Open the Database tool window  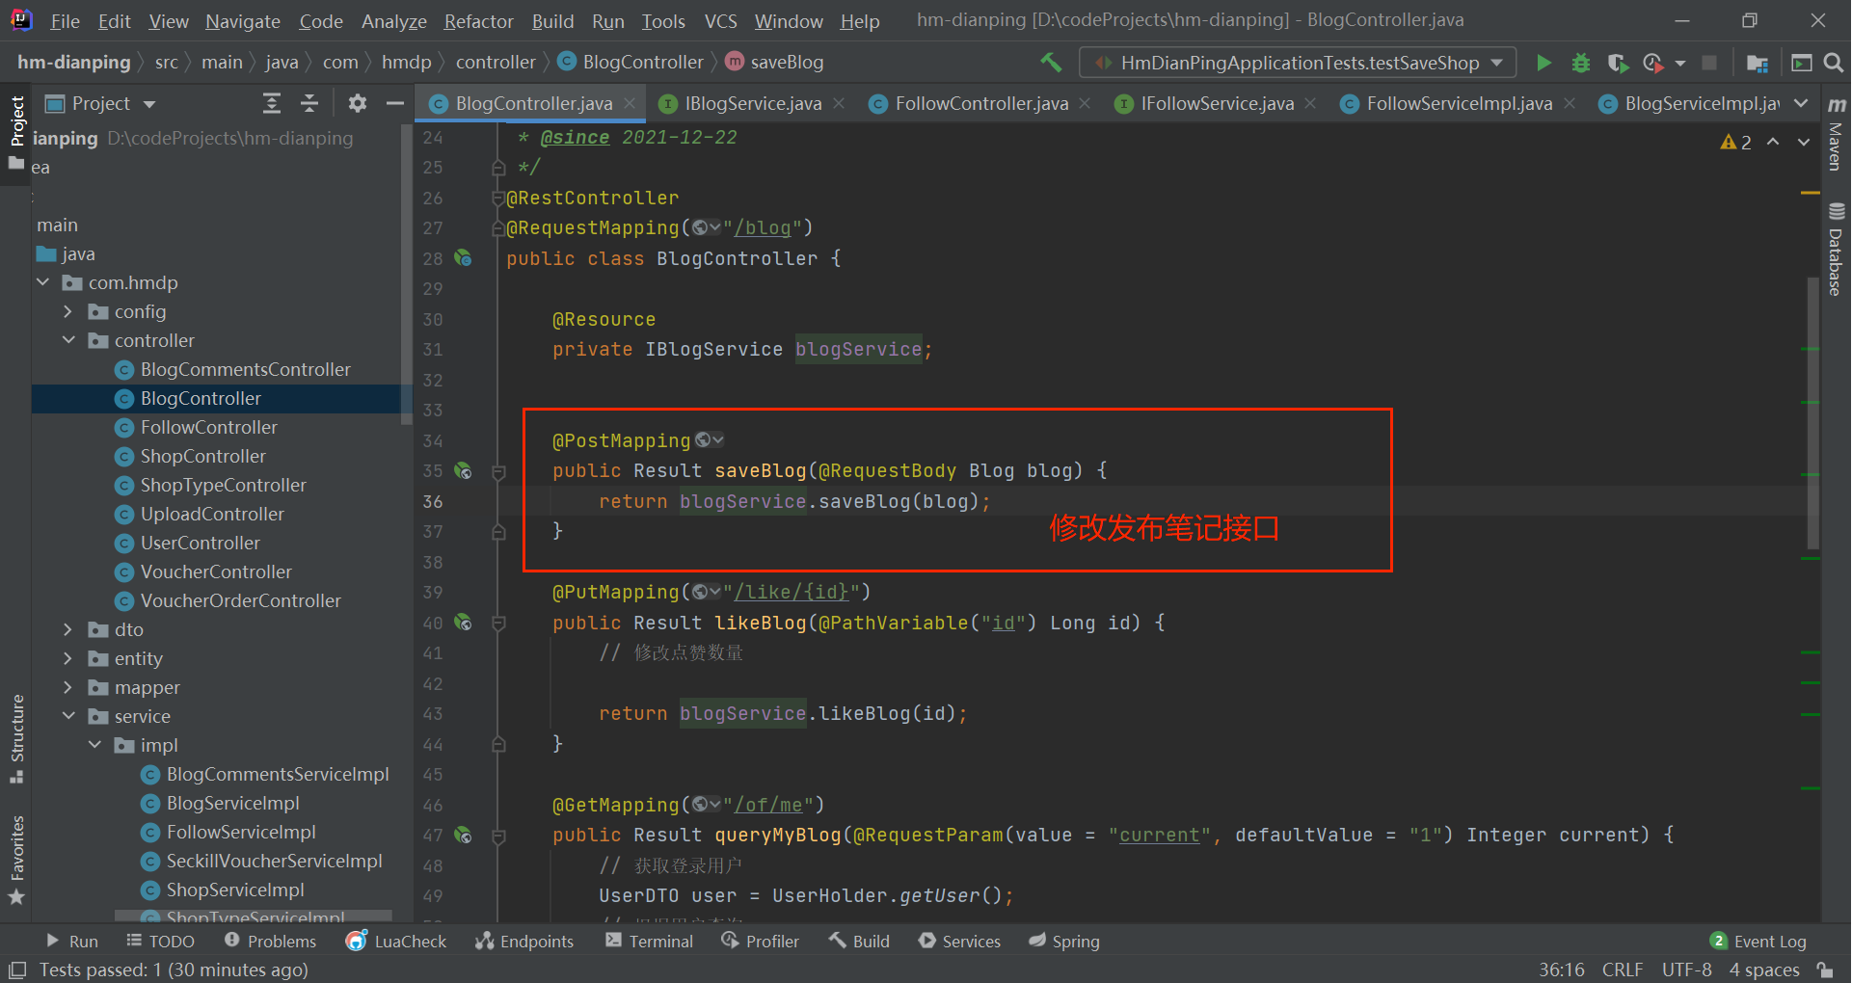pyautogui.click(x=1836, y=249)
